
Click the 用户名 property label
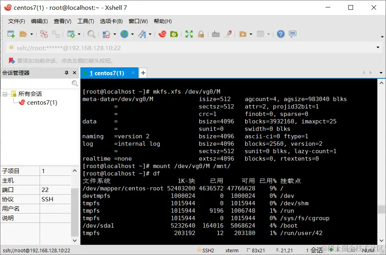pos(11,208)
